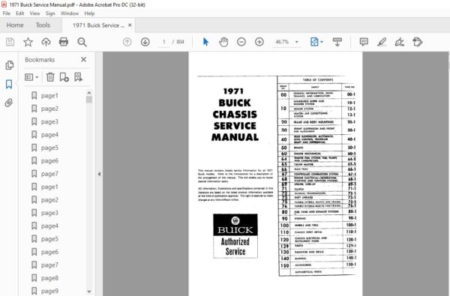
Task: Open bookmark options dropdown menu
Action: pos(31,77)
